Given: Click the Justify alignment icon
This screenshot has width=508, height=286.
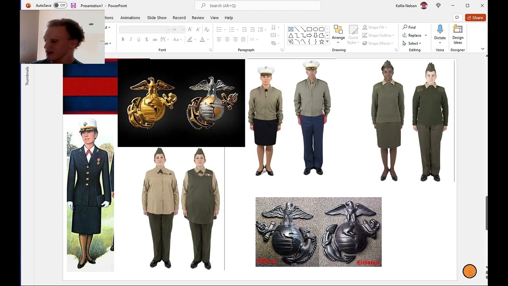Looking at the screenshot, I should (x=243, y=39).
